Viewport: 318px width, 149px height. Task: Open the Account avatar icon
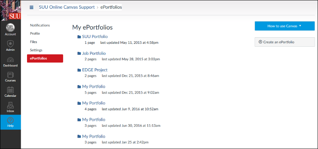click(10, 28)
